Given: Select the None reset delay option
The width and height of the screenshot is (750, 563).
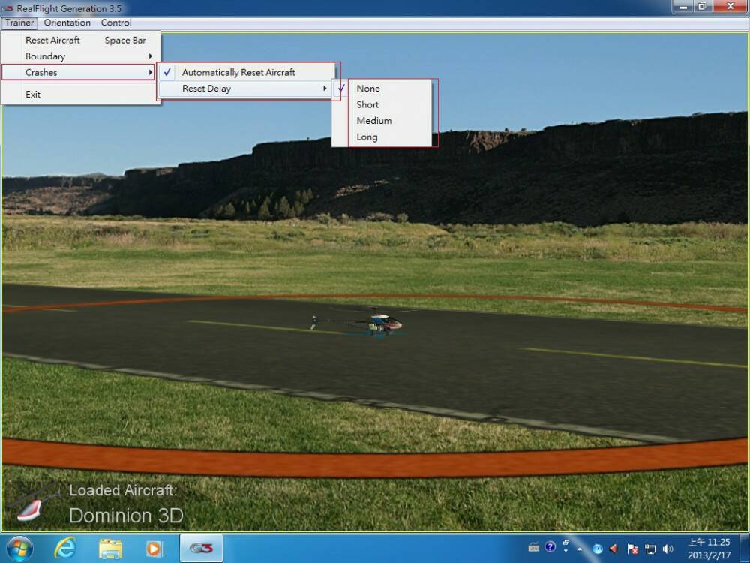Looking at the screenshot, I should [x=382, y=89].
